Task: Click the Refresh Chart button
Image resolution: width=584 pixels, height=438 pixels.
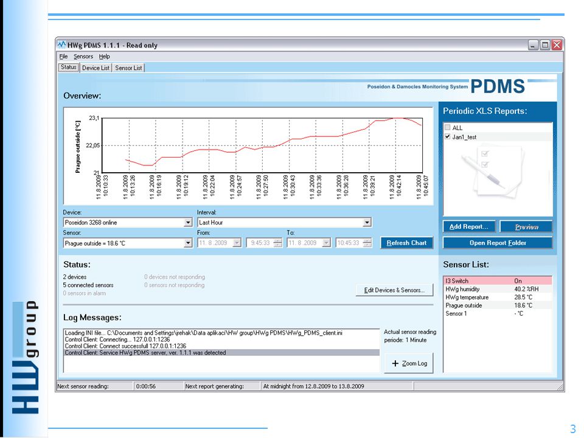Action: 407,243
